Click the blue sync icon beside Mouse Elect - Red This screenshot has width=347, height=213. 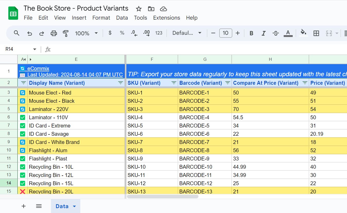pyautogui.click(x=22, y=92)
